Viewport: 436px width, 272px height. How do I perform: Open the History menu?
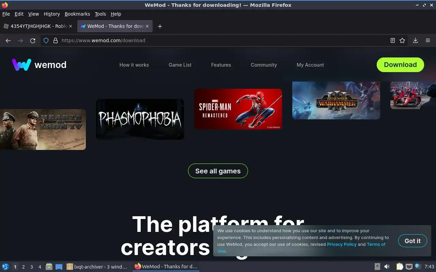[x=52, y=14]
